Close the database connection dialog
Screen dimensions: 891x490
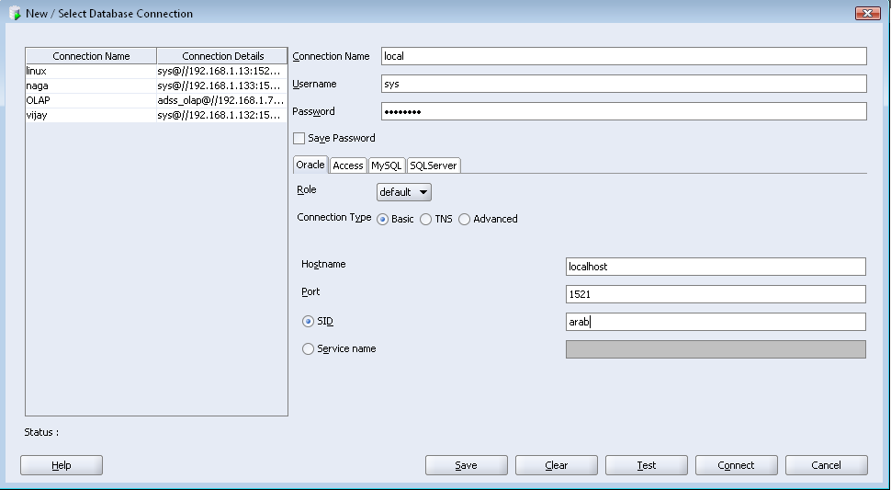point(867,13)
